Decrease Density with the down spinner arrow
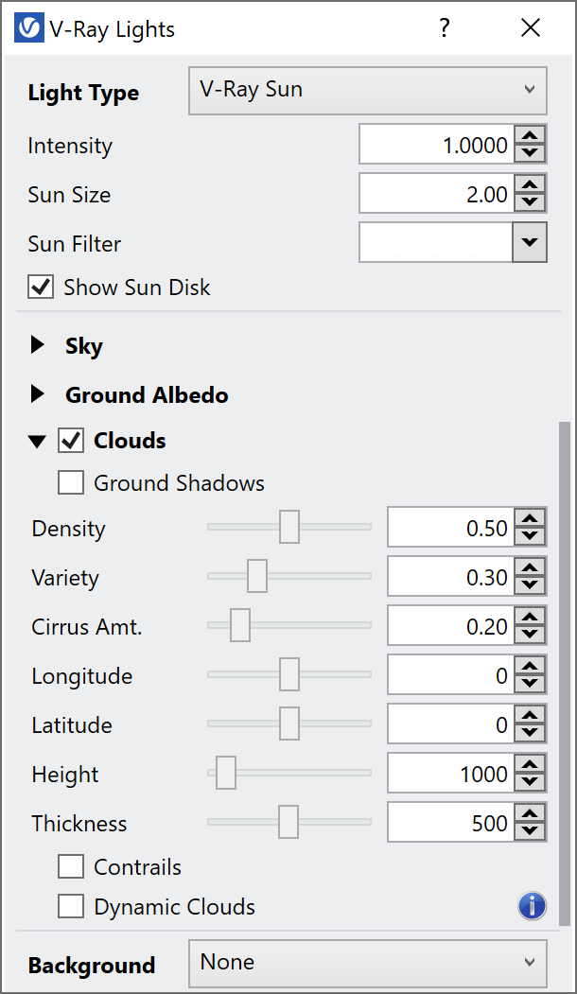Viewport: 577px width, 994px height. (x=530, y=536)
